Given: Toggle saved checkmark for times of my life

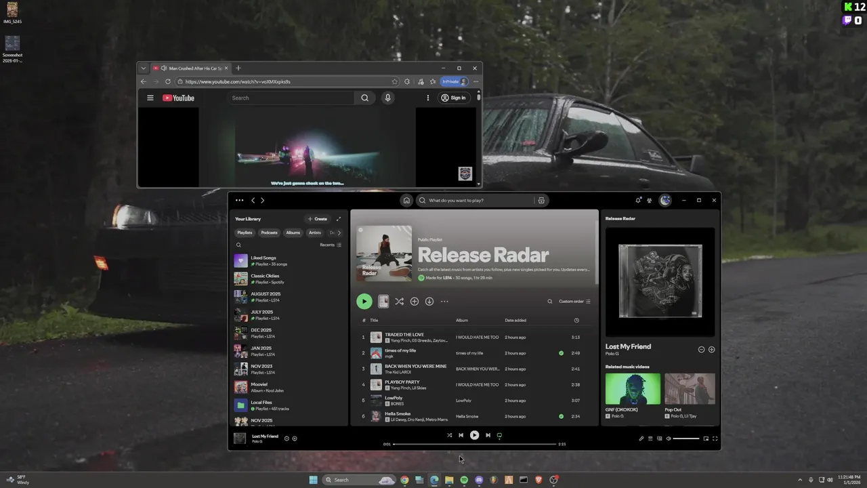Looking at the screenshot, I should tap(561, 353).
